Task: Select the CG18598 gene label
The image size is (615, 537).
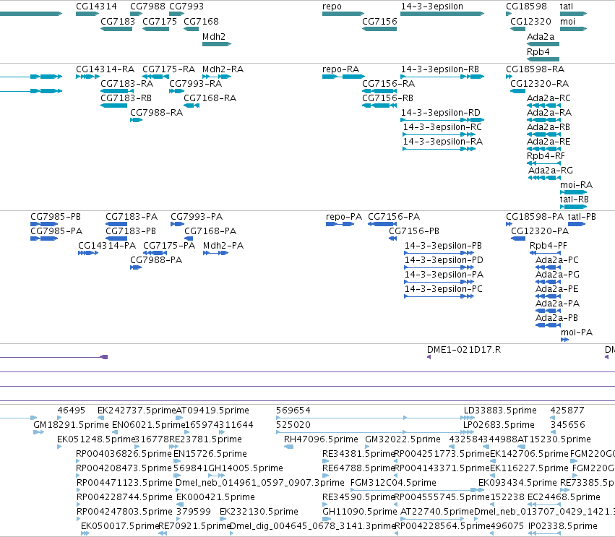Action: [526, 7]
